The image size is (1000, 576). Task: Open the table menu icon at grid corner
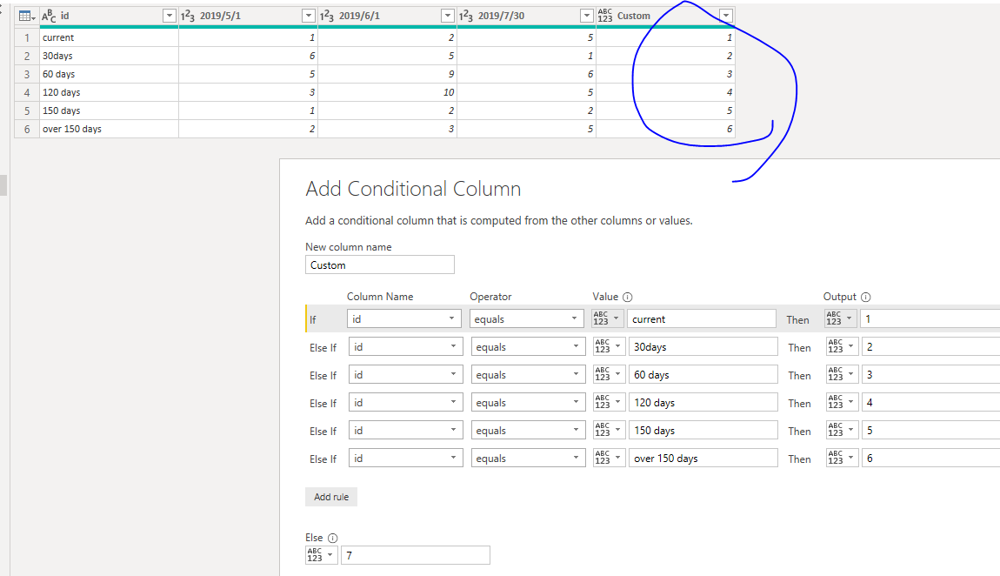tap(27, 17)
